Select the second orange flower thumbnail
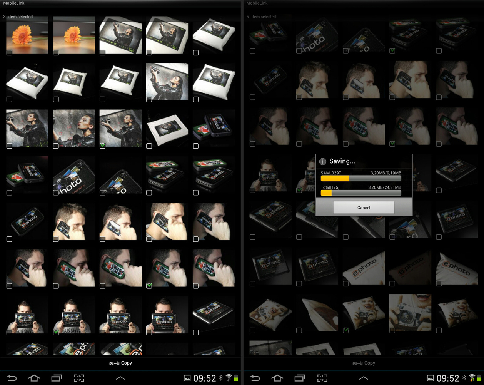484x385 pixels. [74, 35]
